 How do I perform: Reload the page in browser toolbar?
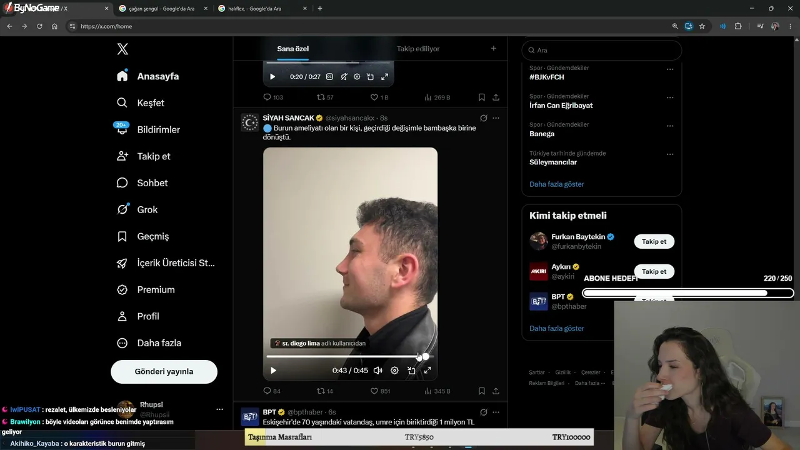39,26
